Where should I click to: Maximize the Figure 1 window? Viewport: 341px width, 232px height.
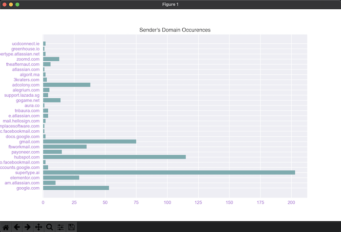coord(18,4)
